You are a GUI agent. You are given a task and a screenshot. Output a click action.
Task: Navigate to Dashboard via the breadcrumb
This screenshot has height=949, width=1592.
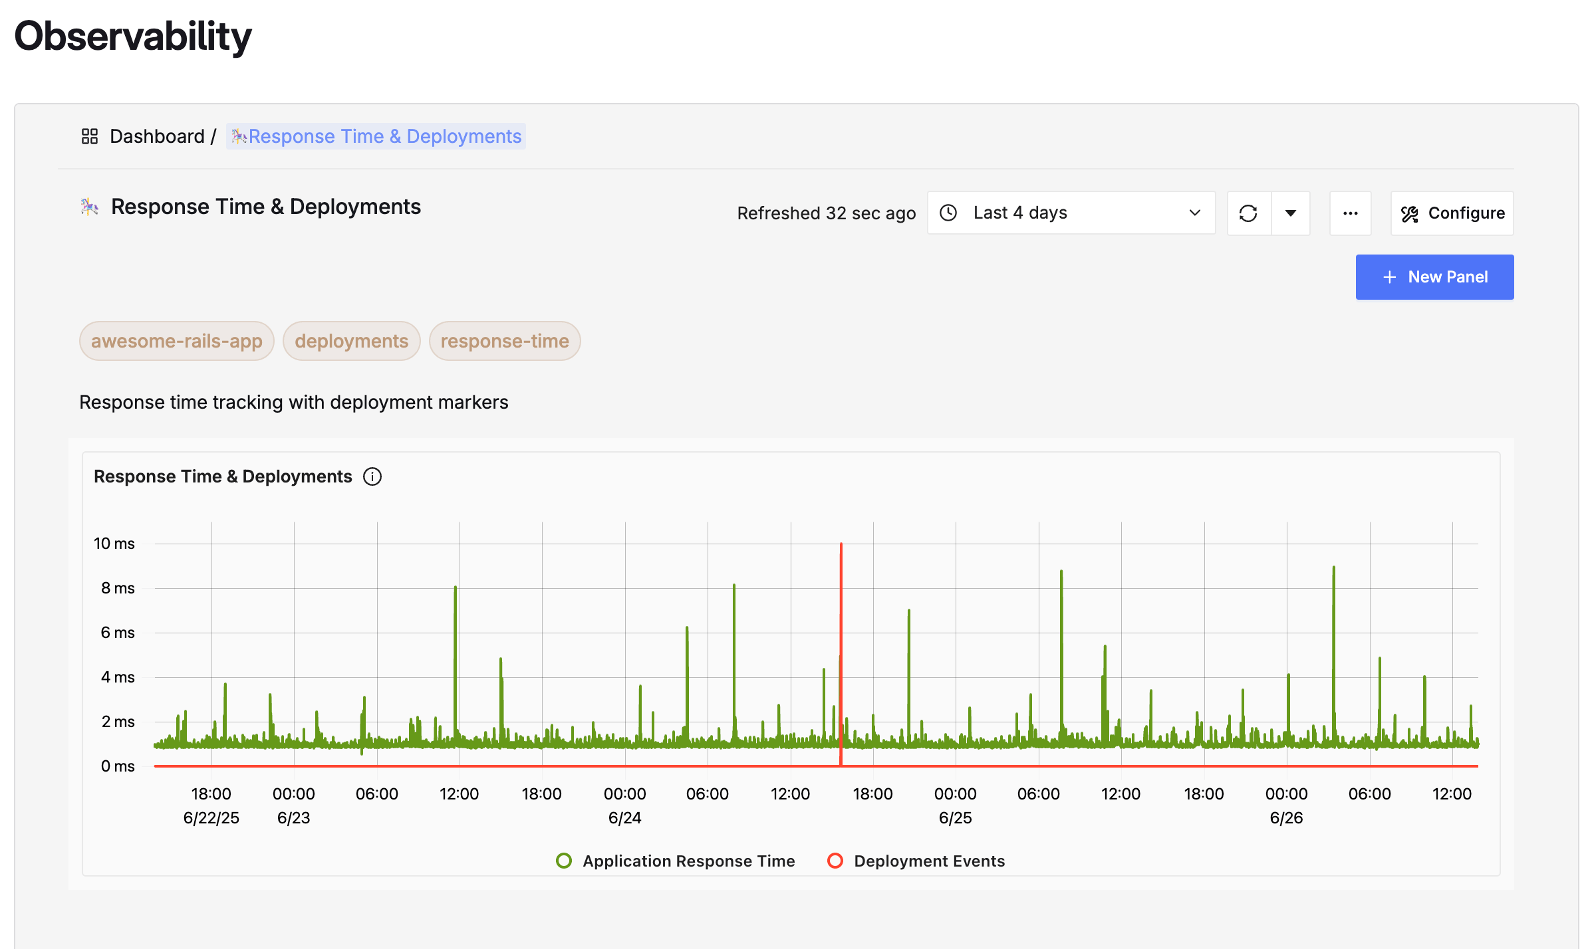pyautogui.click(x=158, y=136)
